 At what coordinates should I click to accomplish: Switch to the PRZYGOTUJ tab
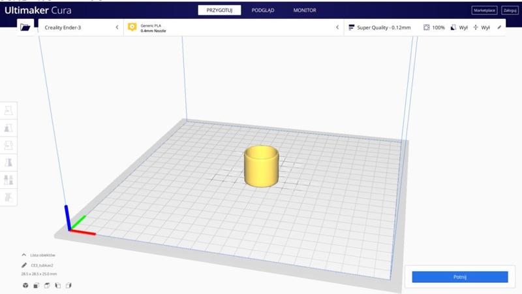pyautogui.click(x=219, y=10)
